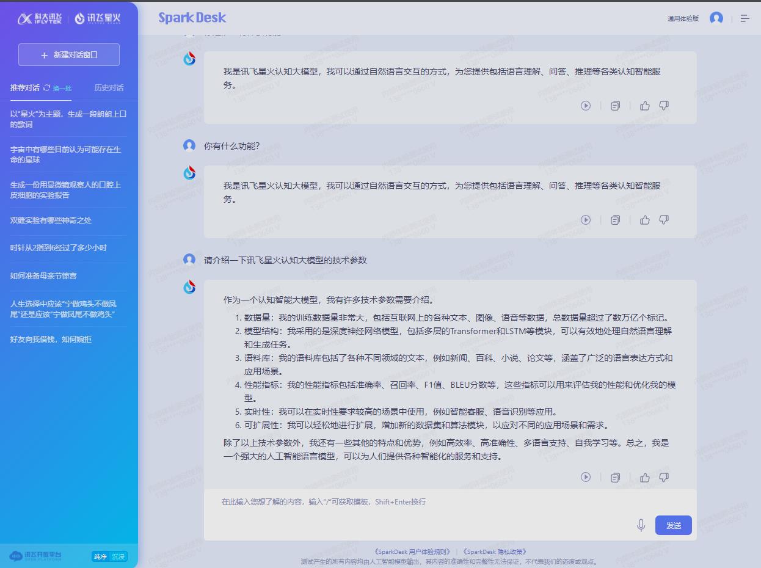The width and height of the screenshot is (761, 568).
Task: Click the 模型结构 item in the answer list
Action: pos(458,338)
